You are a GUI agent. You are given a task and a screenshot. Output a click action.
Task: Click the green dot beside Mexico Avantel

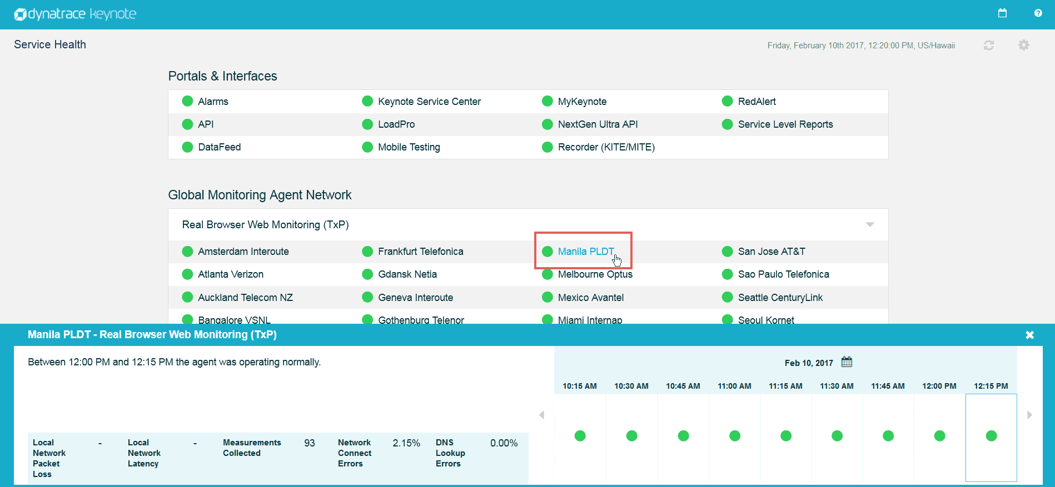pyautogui.click(x=548, y=297)
